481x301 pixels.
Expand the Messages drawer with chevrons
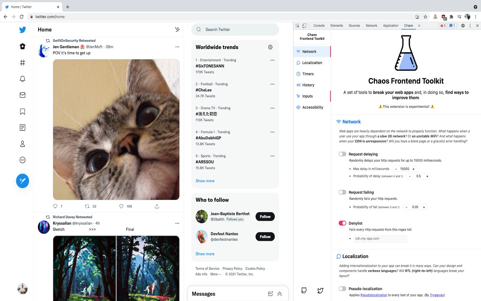pyautogui.click(x=280, y=294)
